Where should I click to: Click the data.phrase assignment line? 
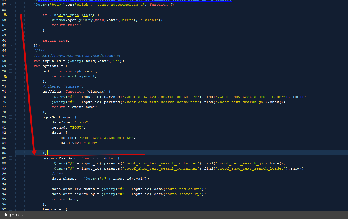point(100,179)
